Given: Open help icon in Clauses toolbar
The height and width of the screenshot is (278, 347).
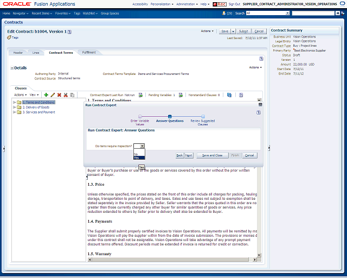Looking at the screenshot, I should coord(241,95).
